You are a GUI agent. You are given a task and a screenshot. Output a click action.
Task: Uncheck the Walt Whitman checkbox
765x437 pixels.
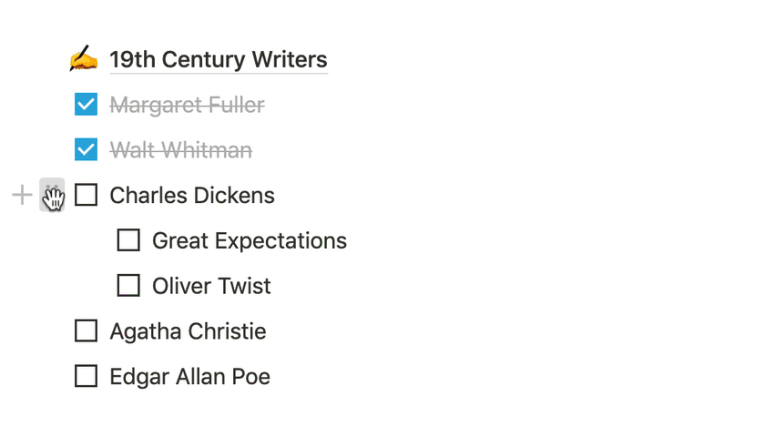pos(86,149)
